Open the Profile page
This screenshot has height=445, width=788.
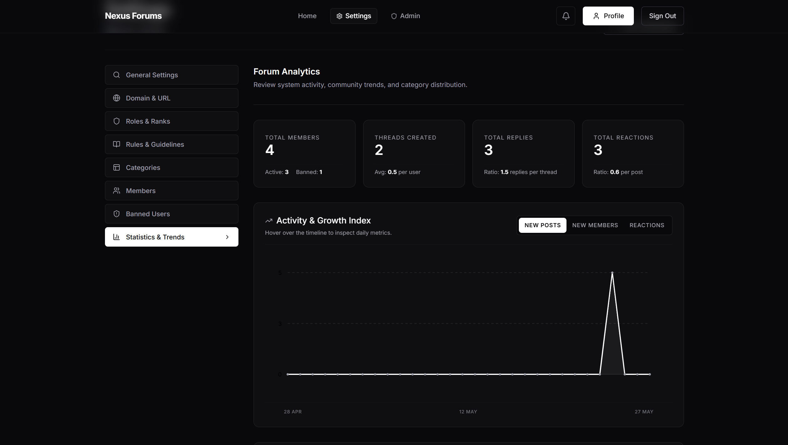tap(608, 16)
